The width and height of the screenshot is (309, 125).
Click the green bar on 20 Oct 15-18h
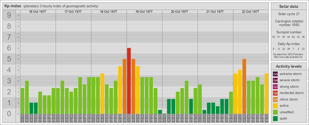[x=187, y=97]
